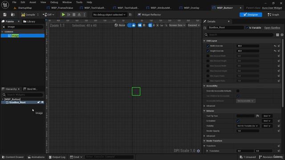Click the Stop playback button
285x160 pixels.
(74, 15)
